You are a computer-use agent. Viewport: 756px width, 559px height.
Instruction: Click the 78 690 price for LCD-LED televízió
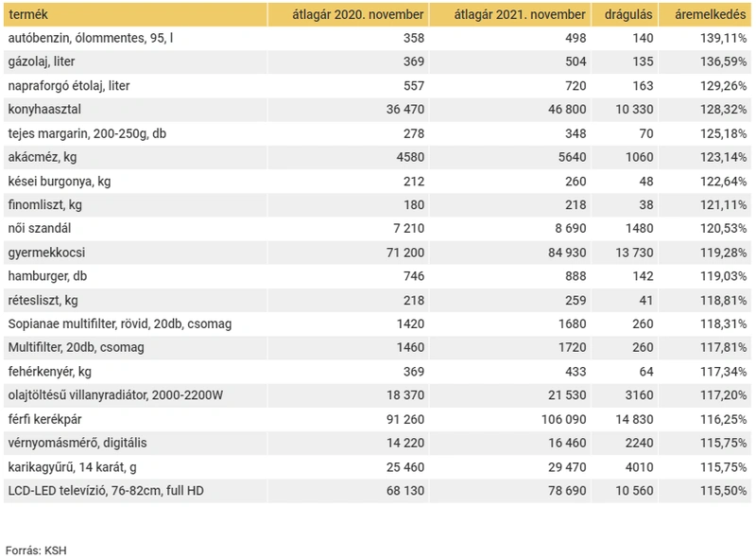point(567,491)
